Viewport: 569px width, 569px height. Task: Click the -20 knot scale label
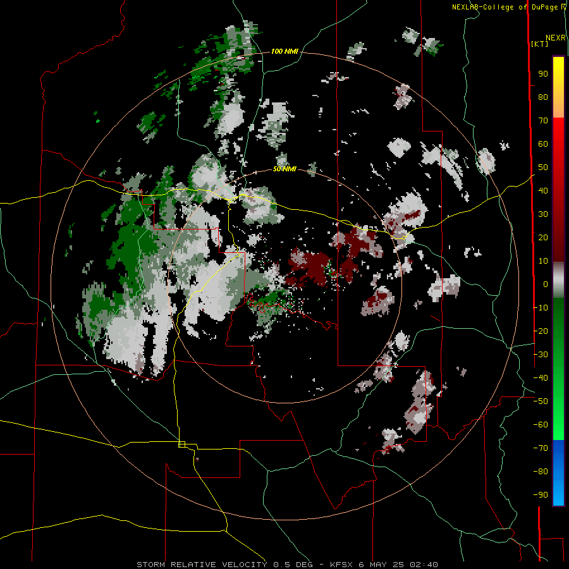(x=541, y=331)
